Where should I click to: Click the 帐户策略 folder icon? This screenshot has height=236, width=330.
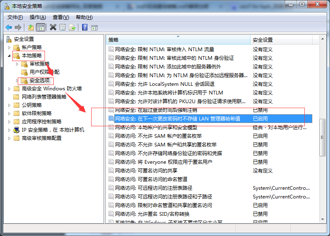pos(16,47)
